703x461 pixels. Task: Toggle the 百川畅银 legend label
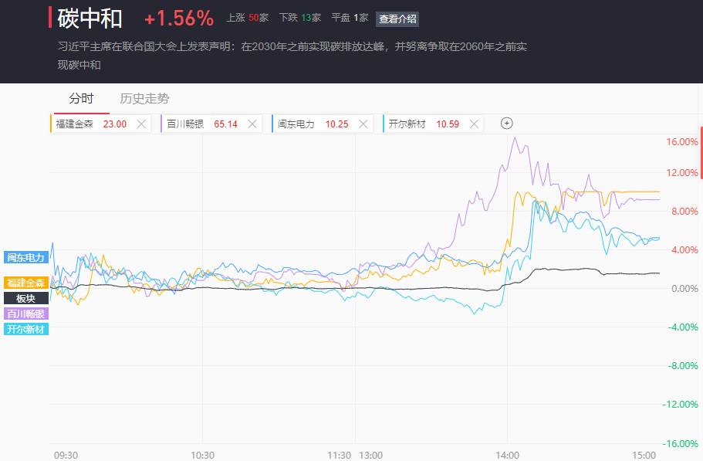[25, 314]
